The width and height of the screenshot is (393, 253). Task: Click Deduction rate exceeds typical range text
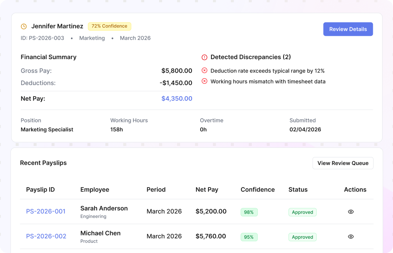[x=267, y=71]
